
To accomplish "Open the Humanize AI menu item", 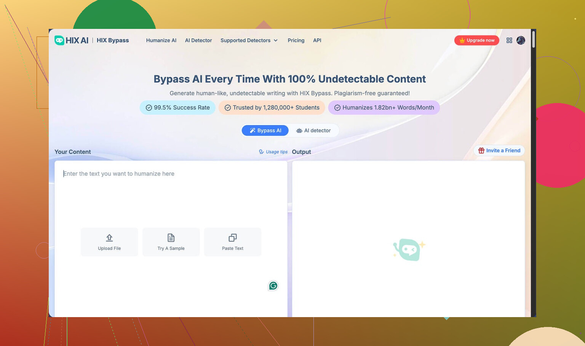I will tap(161, 40).
